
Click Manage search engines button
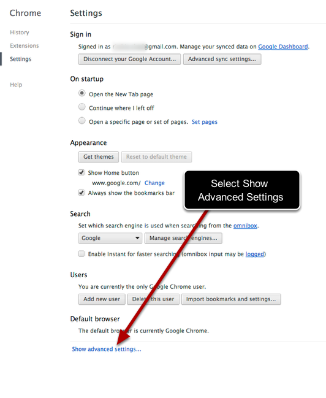point(183,238)
